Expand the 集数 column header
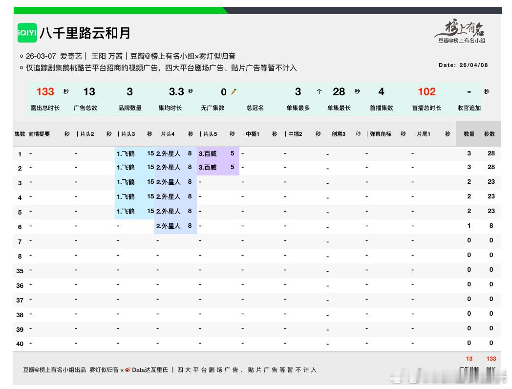Viewport: 512px width, 389px height. (x=20, y=133)
